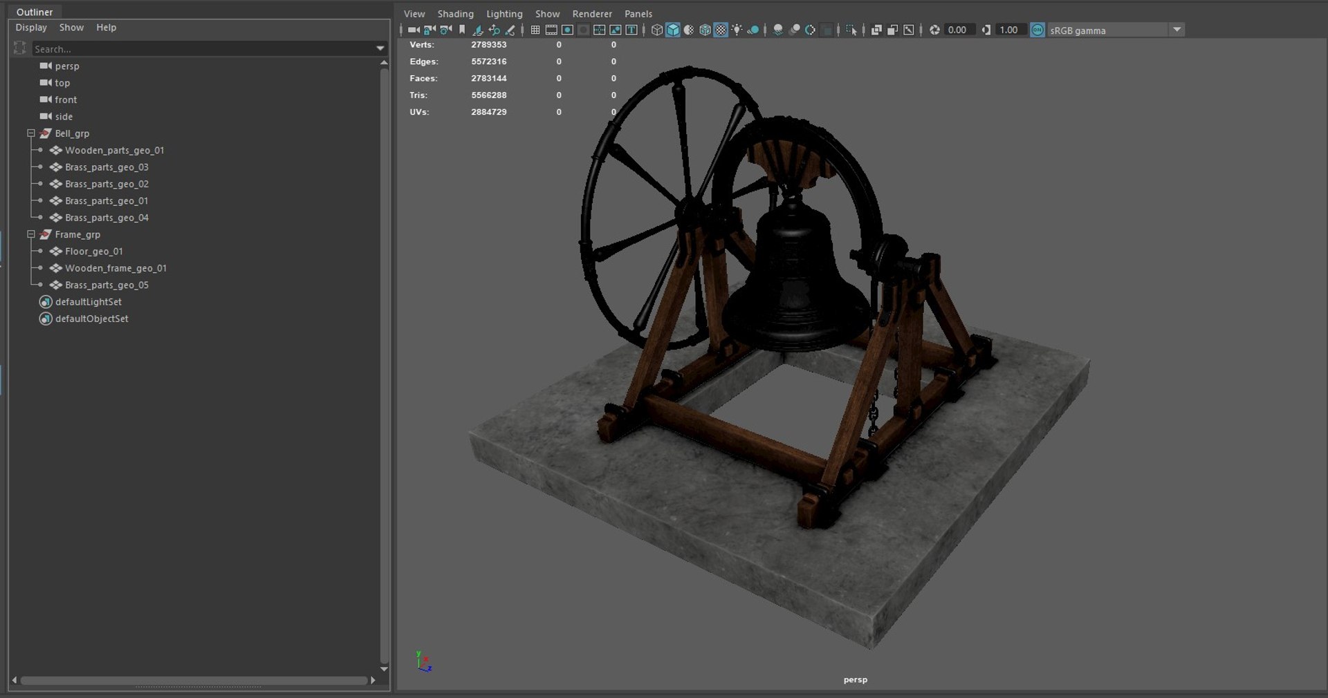
Task: Open the Outliner search options arrow
Action: coord(380,48)
